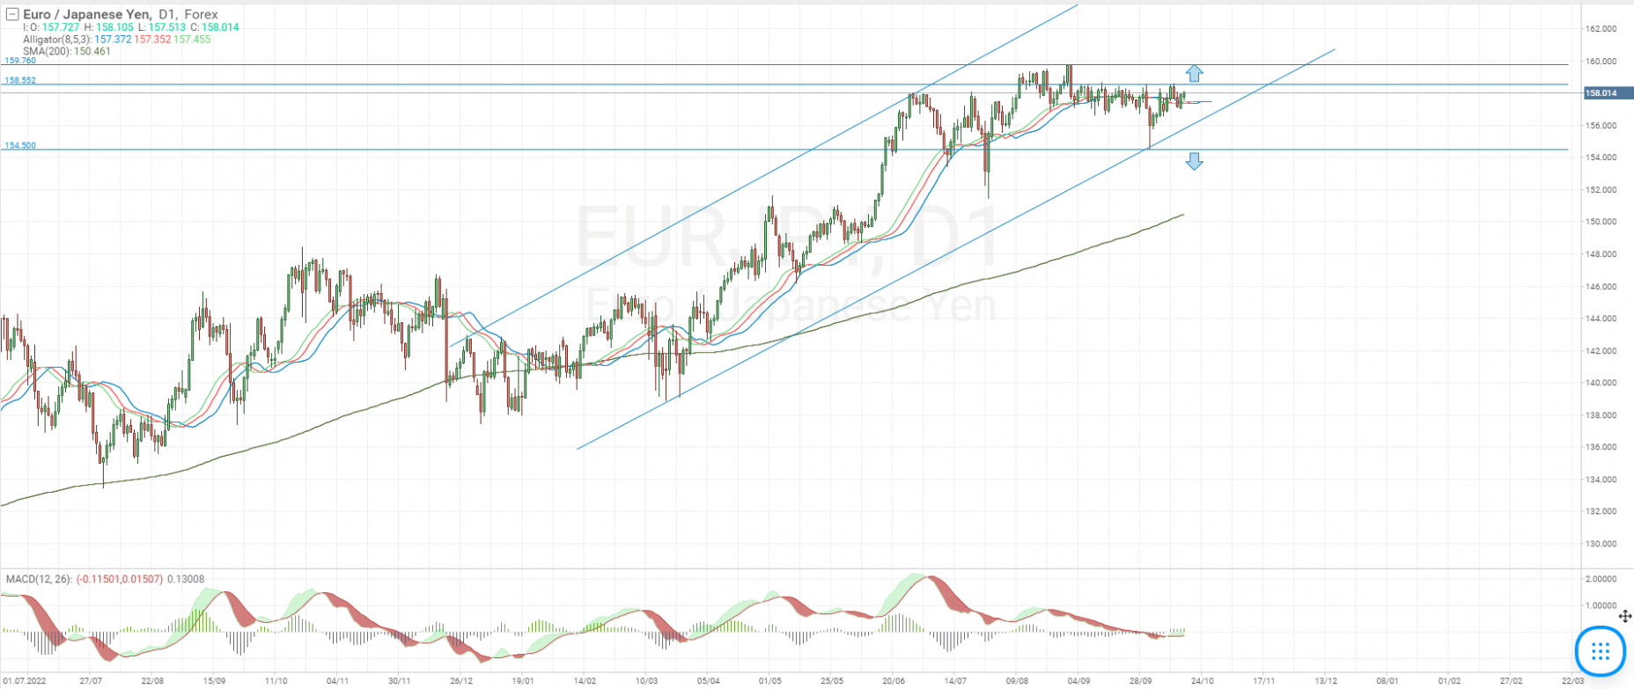
Task: Select the SMA(200) indicator label
Action: (x=47, y=51)
